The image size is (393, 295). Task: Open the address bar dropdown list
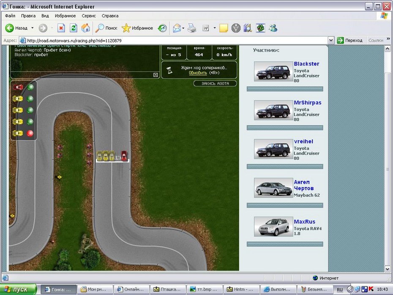[x=331, y=40]
